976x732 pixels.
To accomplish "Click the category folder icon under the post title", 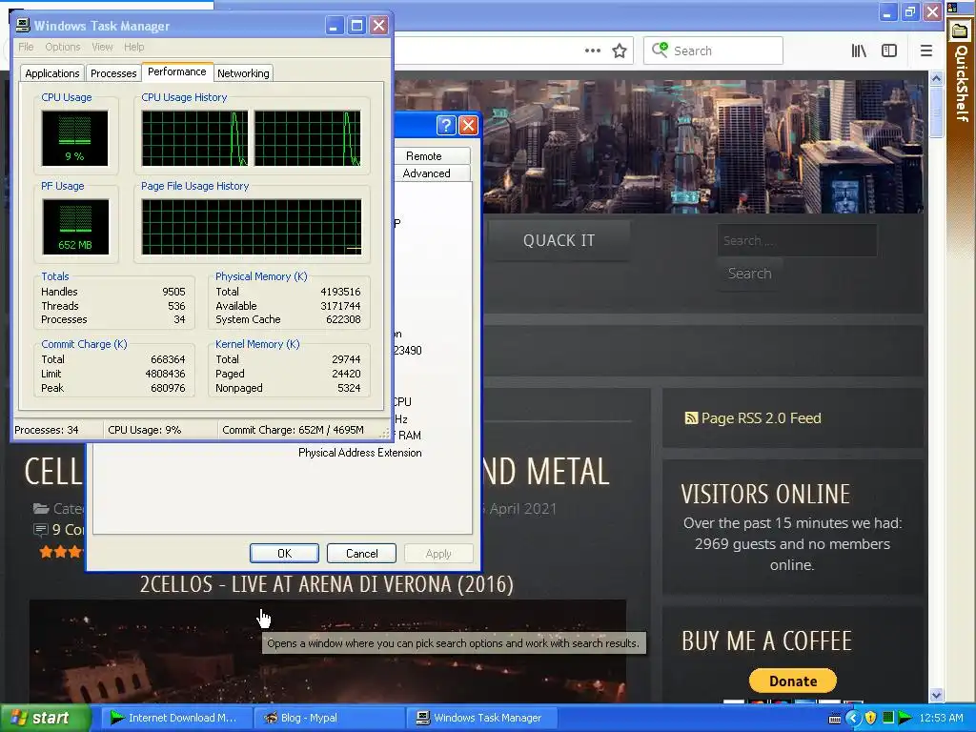I will [x=40, y=509].
